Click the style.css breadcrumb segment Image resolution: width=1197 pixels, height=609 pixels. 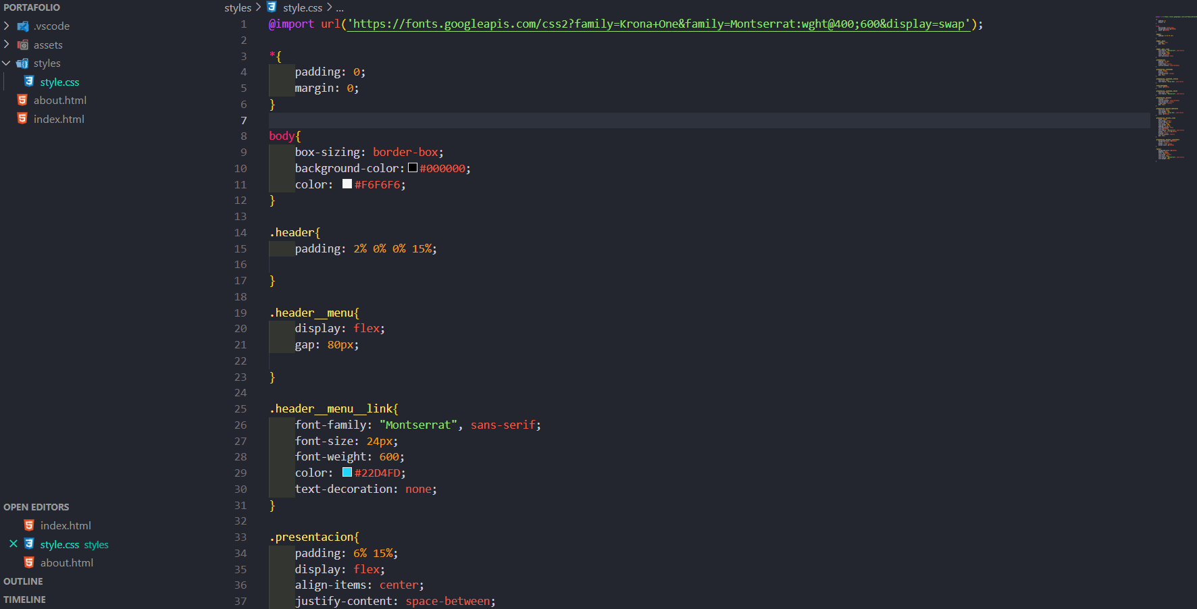(303, 8)
